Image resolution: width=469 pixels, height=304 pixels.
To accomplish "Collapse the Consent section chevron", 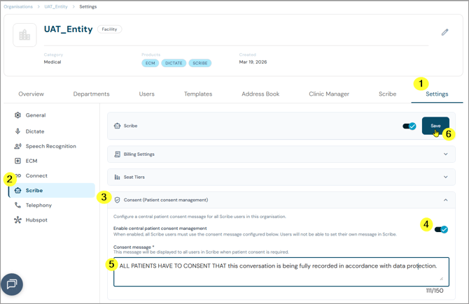I will (x=446, y=200).
